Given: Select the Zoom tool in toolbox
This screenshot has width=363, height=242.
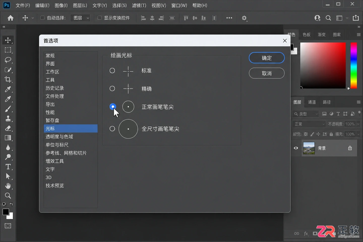Looking at the screenshot, I should [x=8, y=196].
